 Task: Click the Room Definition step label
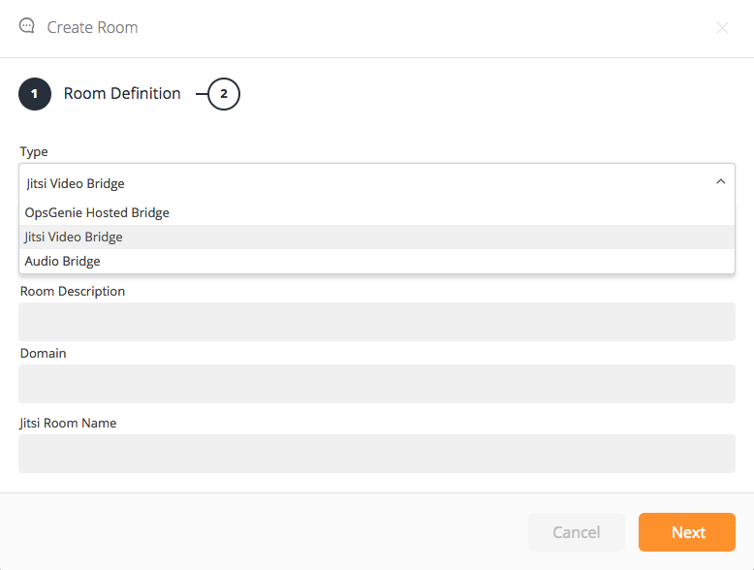click(x=122, y=94)
